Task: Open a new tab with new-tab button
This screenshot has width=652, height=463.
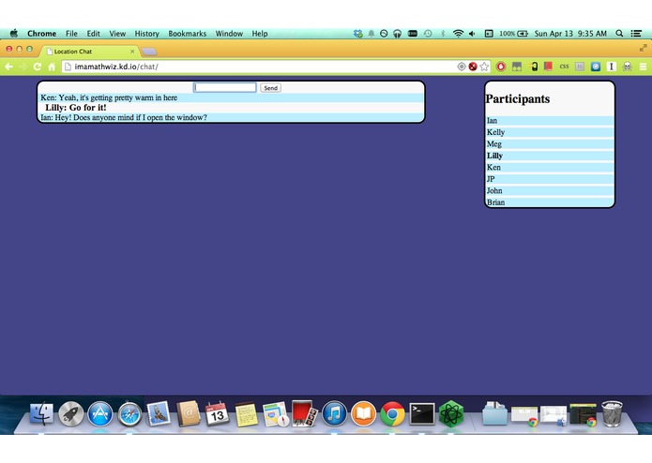Action: pos(149,52)
